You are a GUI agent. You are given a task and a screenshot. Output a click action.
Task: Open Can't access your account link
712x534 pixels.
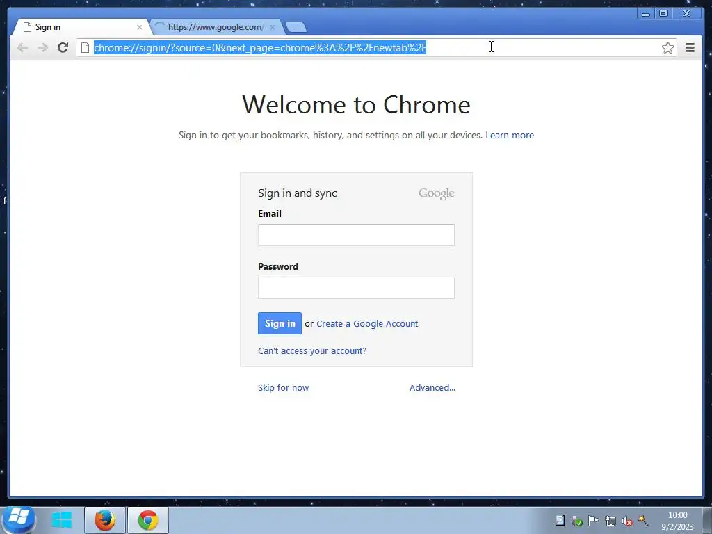click(312, 351)
